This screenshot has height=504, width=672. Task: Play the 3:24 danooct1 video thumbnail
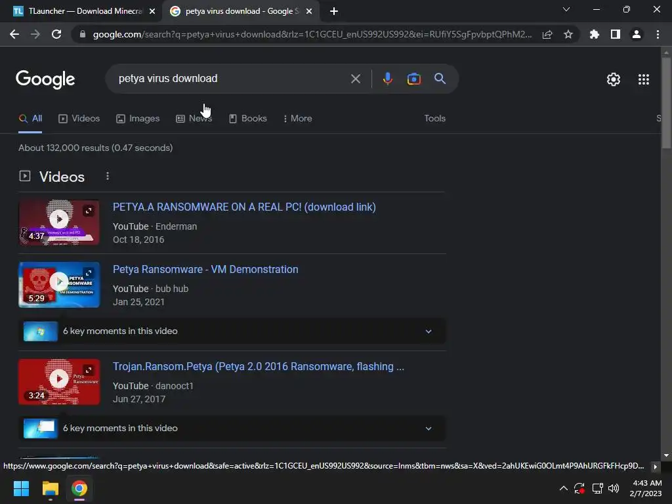click(59, 382)
